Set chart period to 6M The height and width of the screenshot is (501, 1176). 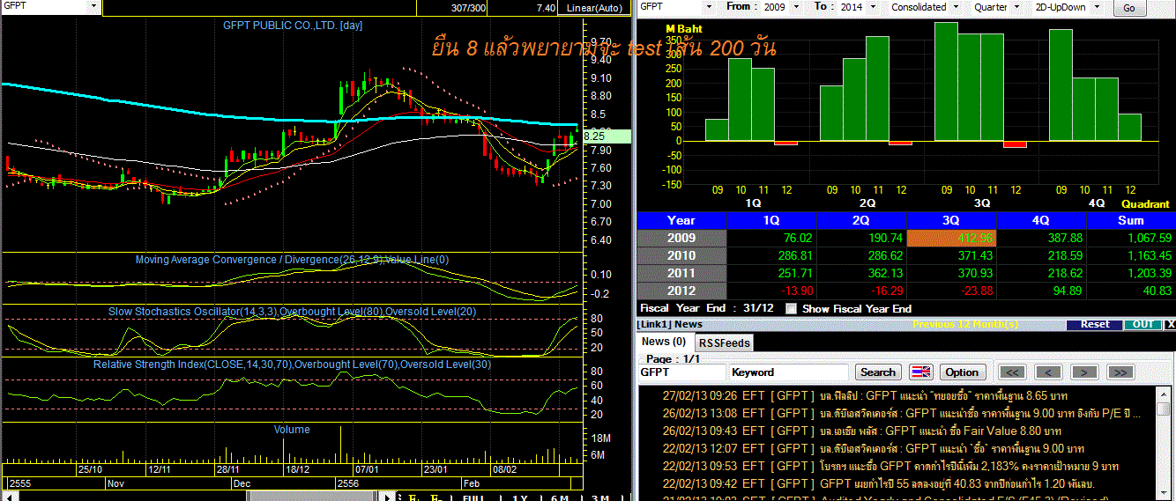coord(560,497)
